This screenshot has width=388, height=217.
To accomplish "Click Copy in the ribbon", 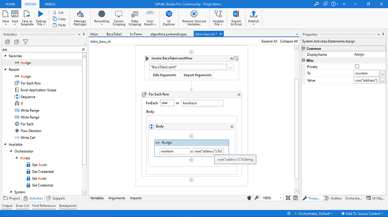I will pos(59,19).
